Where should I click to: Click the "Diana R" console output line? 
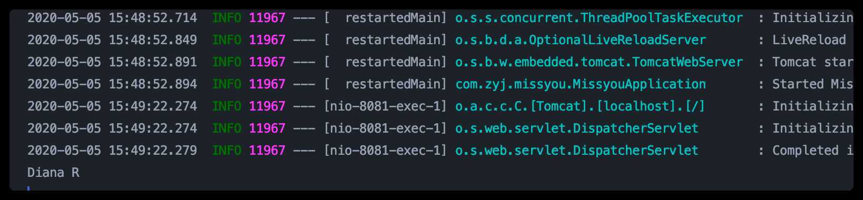(53, 173)
